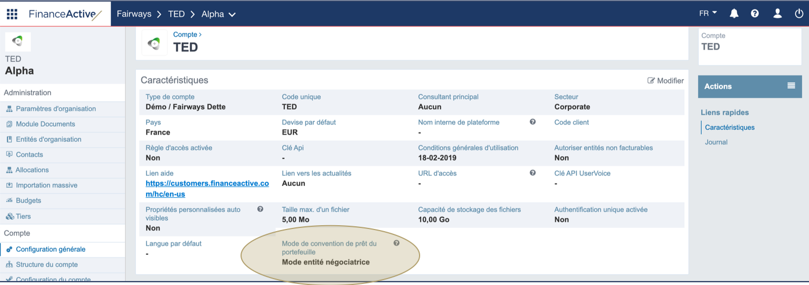Viewport: 809px width, 285px height.
Task: Click the account logo beside TED title
Action: [x=155, y=43]
